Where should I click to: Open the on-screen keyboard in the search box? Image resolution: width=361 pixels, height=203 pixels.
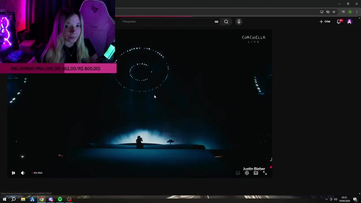(x=216, y=22)
